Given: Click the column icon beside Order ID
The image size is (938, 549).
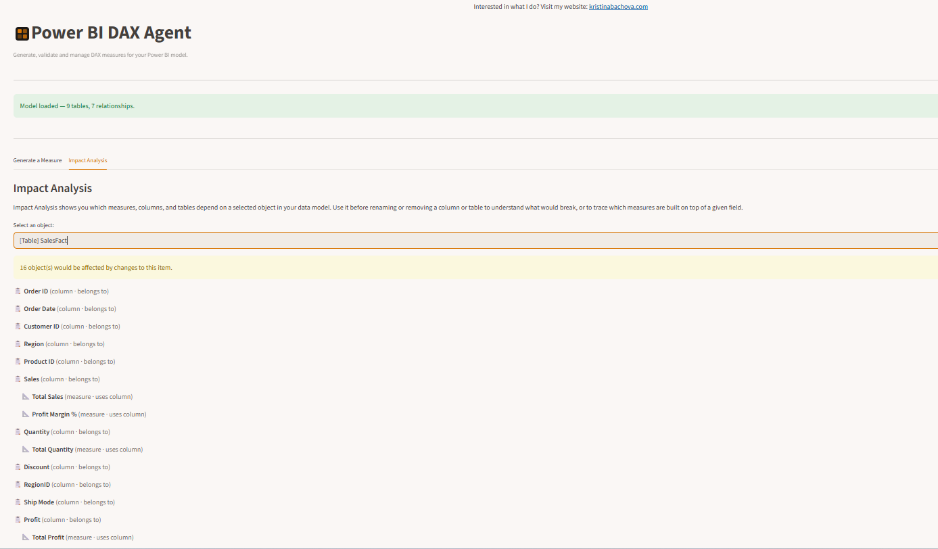Looking at the screenshot, I should click(18, 291).
